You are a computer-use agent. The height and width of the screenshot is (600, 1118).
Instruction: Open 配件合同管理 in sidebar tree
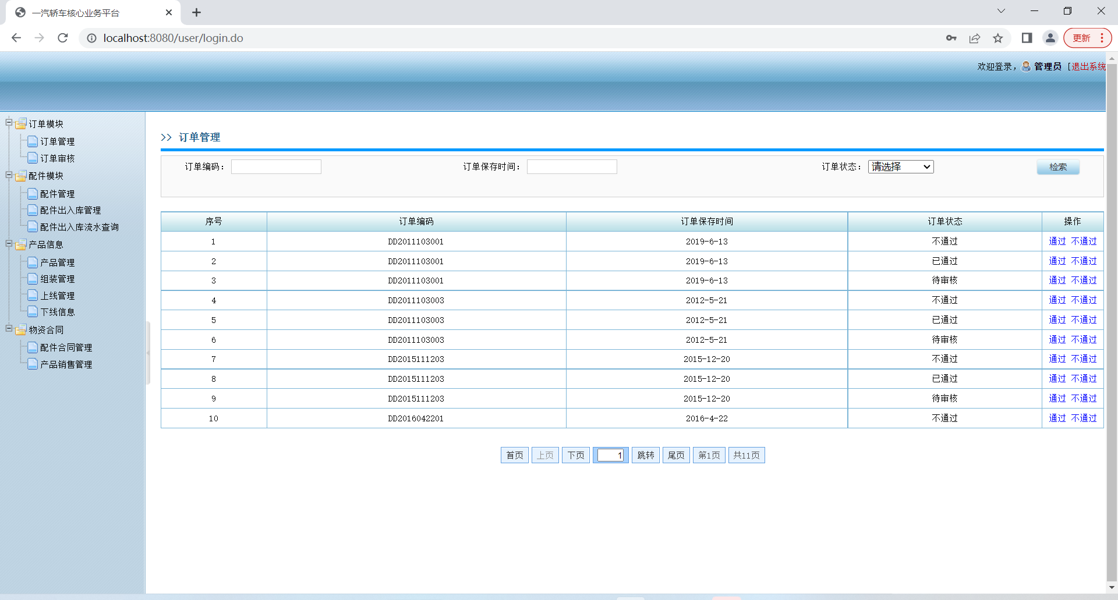[x=66, y=347]
